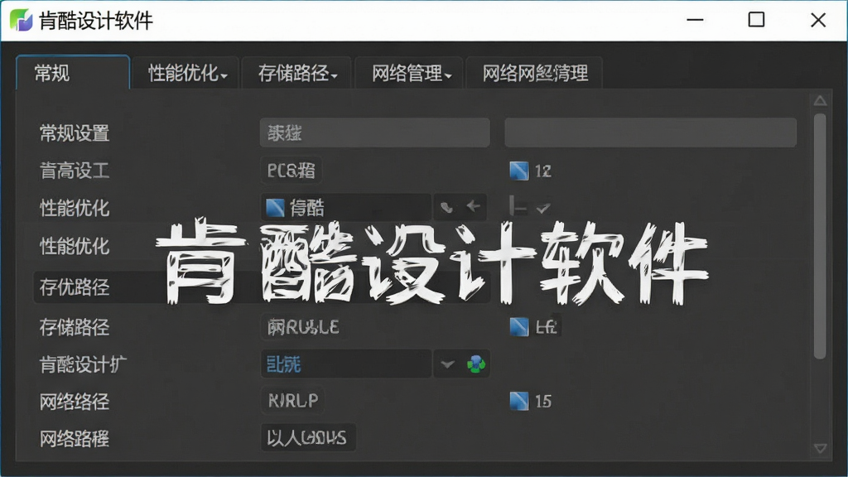Open the blue-text combo box in 肯酷设计扩 row
The image size is (848, 477).
coord(346,364)
